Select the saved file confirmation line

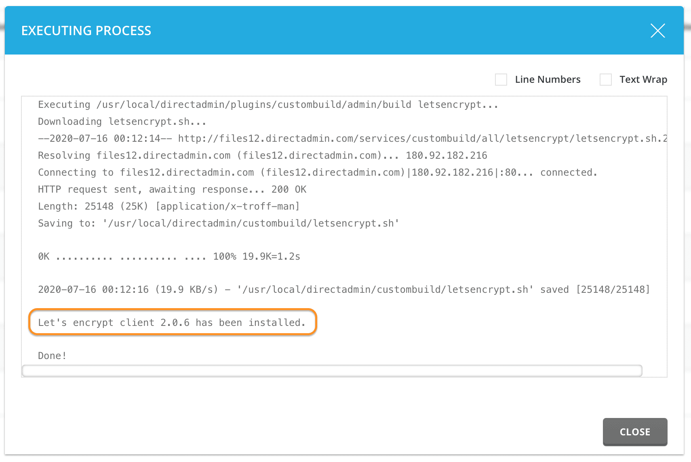pyautogui.click(x=343, y=289)
